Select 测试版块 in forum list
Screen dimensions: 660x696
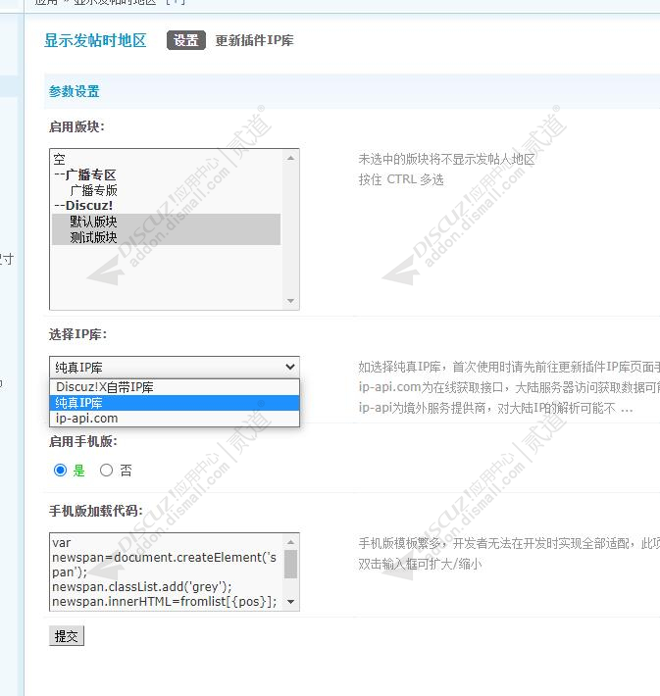point(167,237)
